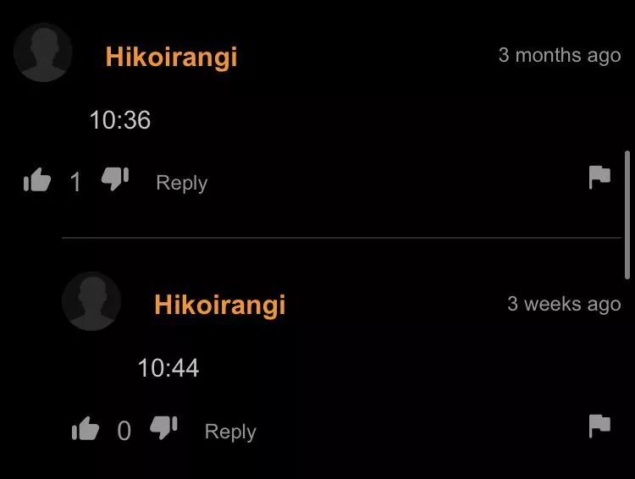
Task: Jump to timestamp 10:44
Action: 168,368
